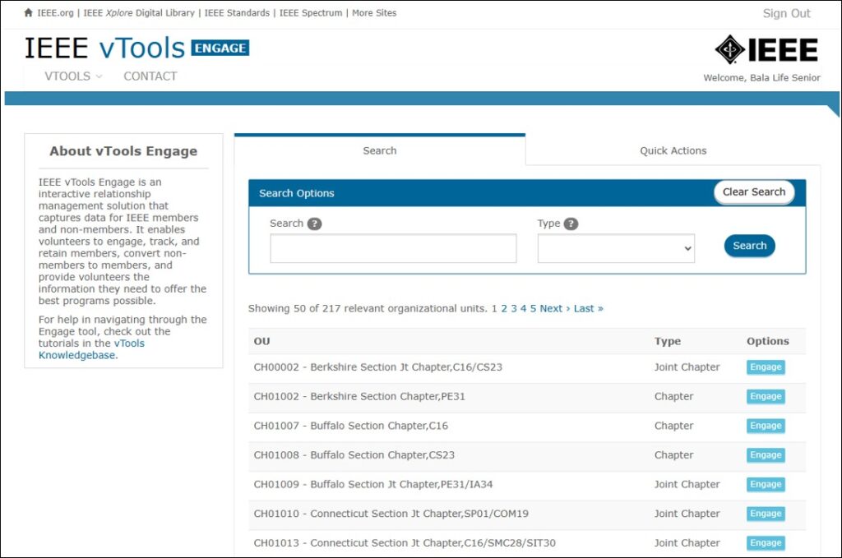Open the Type field help question mark
This screenshot has height=558, width=842.
(571, 224)
